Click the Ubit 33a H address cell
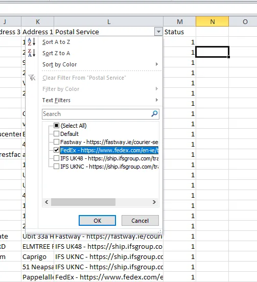 tap(38, 237)
